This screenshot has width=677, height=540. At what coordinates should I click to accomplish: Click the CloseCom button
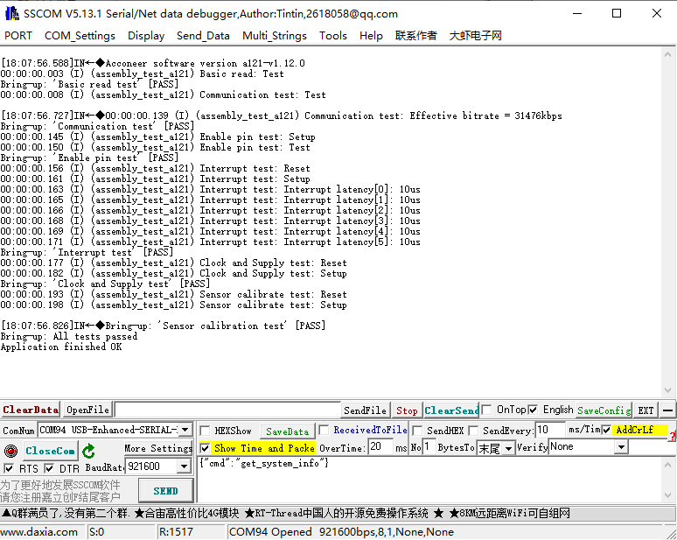pos(50,451)
